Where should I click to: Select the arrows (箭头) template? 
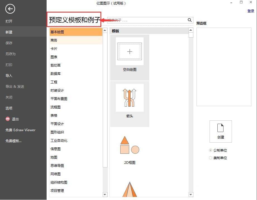(x=130, y=104)
